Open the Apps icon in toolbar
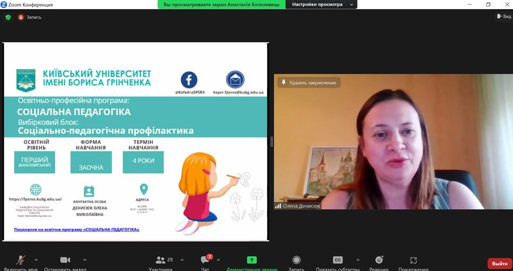 pyautogui.click(x=413, y=260)
